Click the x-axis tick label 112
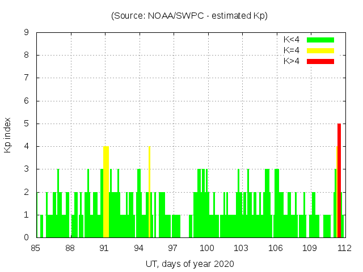 (x=344, y=248)
